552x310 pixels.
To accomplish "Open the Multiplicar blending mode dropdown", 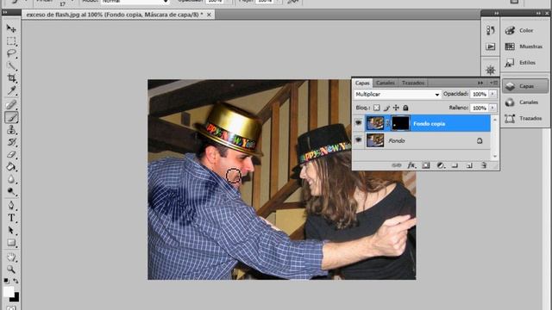I will 397,94.
